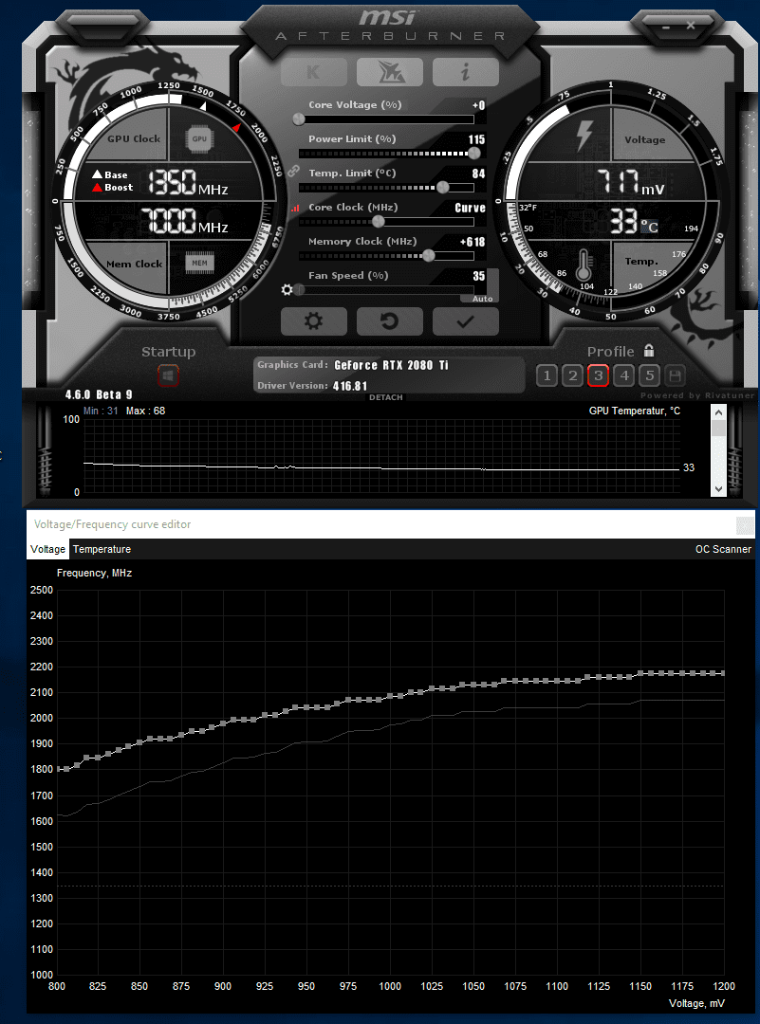
Task: Select profile slot 2
Action: click(x=572, y=375)
